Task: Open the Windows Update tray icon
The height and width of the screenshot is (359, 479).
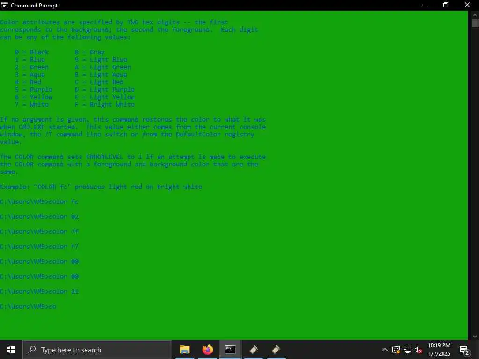Action: tap(396, 350)
